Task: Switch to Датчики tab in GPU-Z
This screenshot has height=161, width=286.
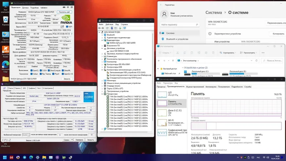Action: [x=25, y=8]
